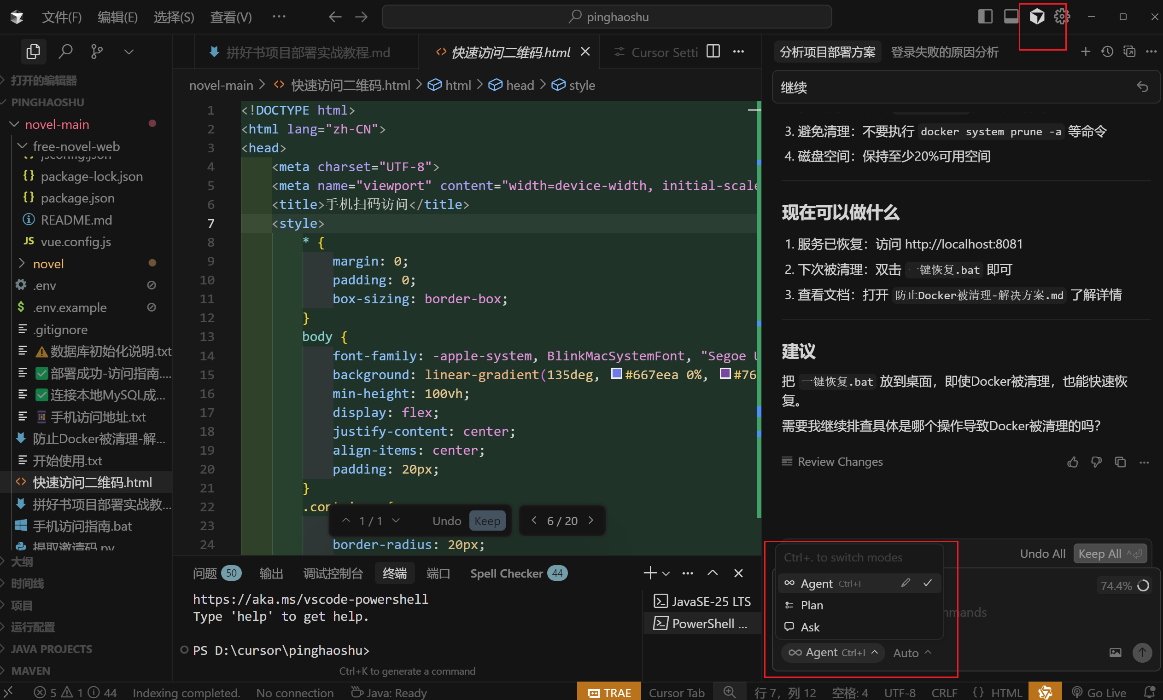Open the Source Control view
Image resolution: width=1163 pixels, height=700 pixels.
tap(97, 51)
